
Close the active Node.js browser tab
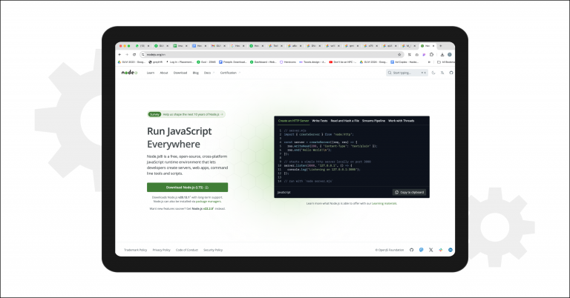point(433,46)
